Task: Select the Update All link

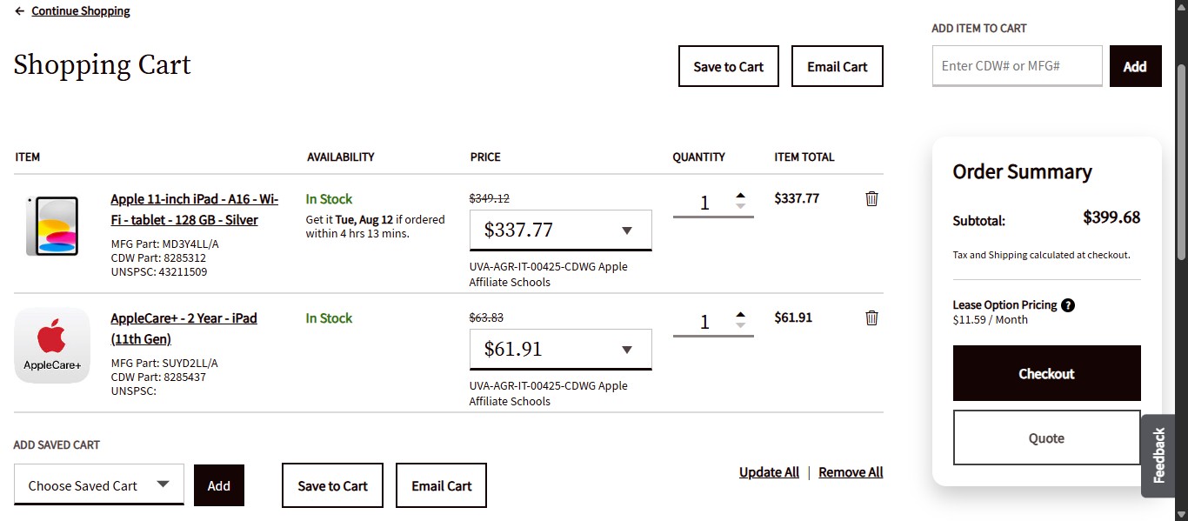Action: point(769,471)
